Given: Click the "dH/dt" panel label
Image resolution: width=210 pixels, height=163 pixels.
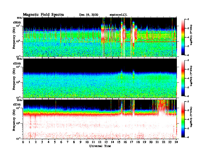Looking at the screenshot, I should coord(17,22).
